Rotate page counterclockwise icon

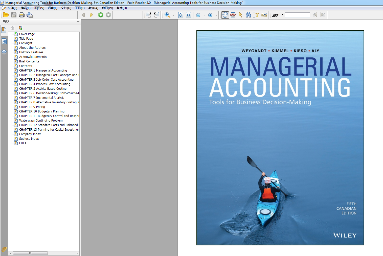156,15
